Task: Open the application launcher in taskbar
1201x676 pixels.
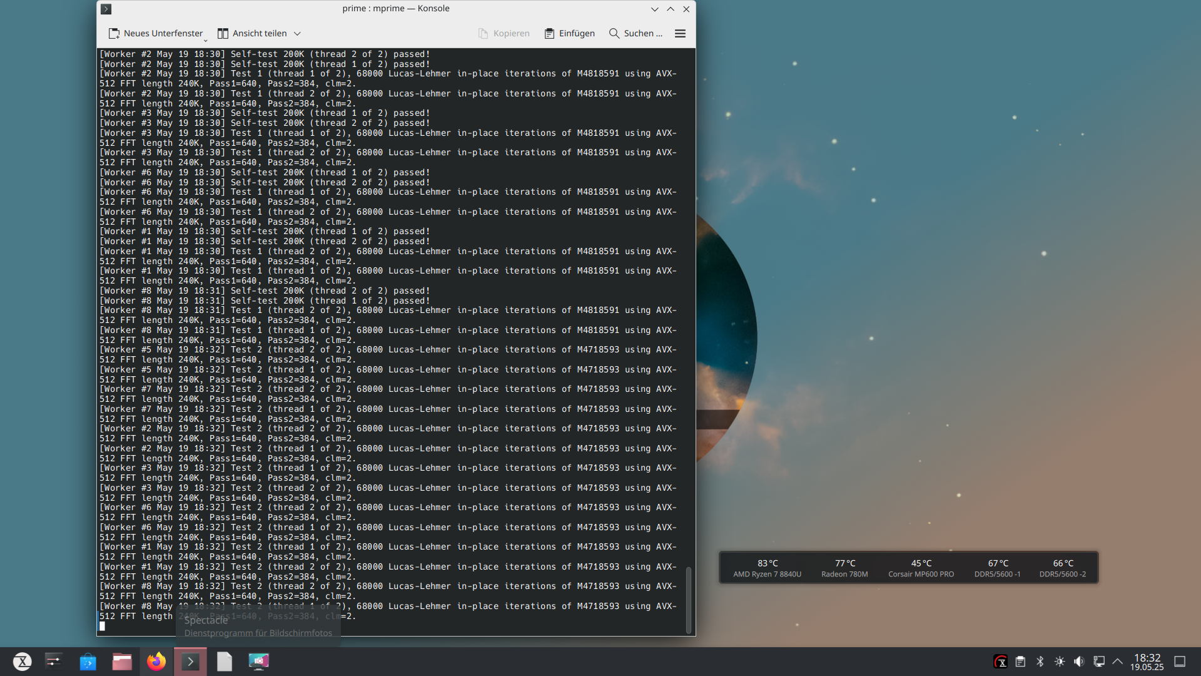Action: 23,662
